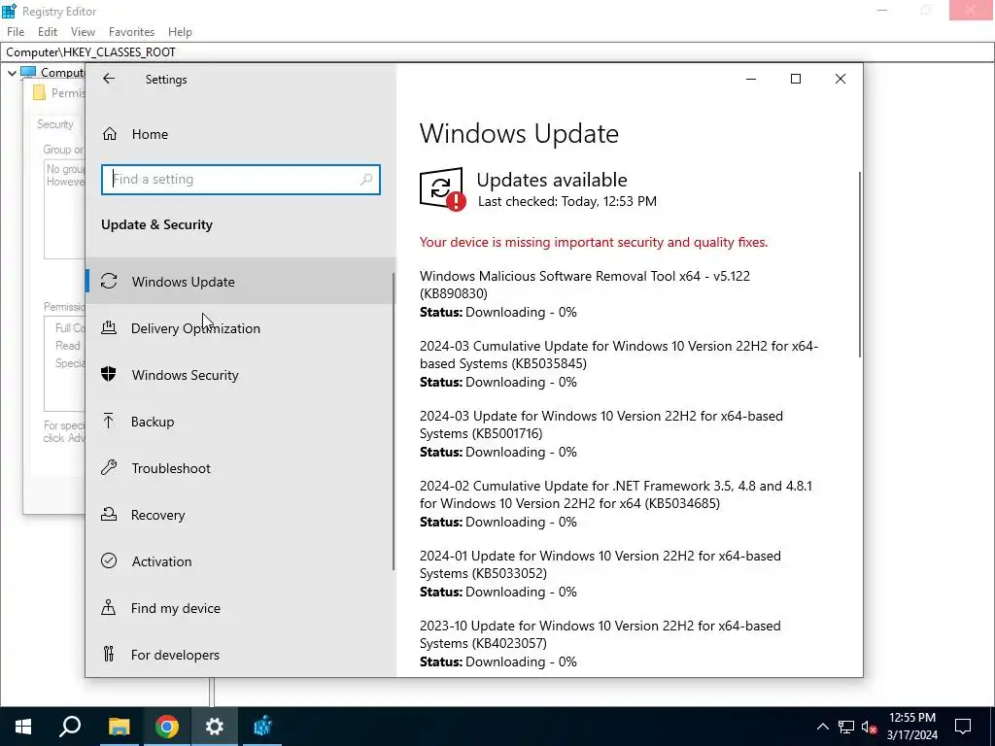Screen dimensions: 995x746
Task: Click the Find my device person icon
Action: tap(109, 607)
